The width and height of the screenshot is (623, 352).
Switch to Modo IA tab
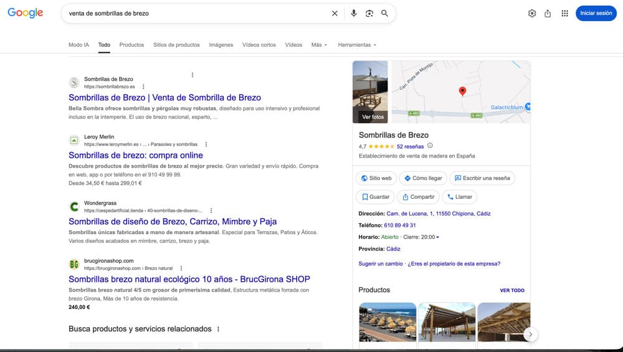[78, 45]
